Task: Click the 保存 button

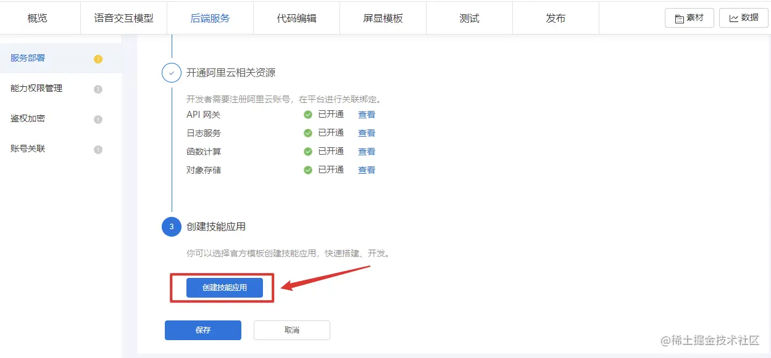Action: pos(203,330)
